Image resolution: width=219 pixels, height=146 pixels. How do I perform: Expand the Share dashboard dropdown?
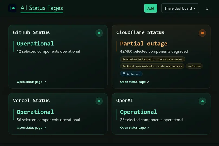coord(180,8)
